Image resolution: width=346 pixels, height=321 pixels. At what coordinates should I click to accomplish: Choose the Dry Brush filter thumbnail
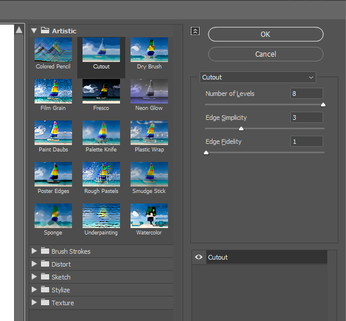(x=149, y=50)
